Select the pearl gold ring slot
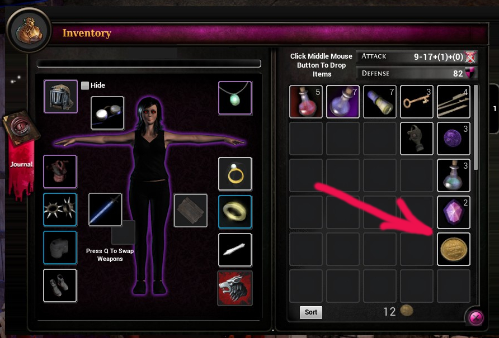Image resolution: width=499 pixels, height=338 pixels. click(x=235, y=174)
